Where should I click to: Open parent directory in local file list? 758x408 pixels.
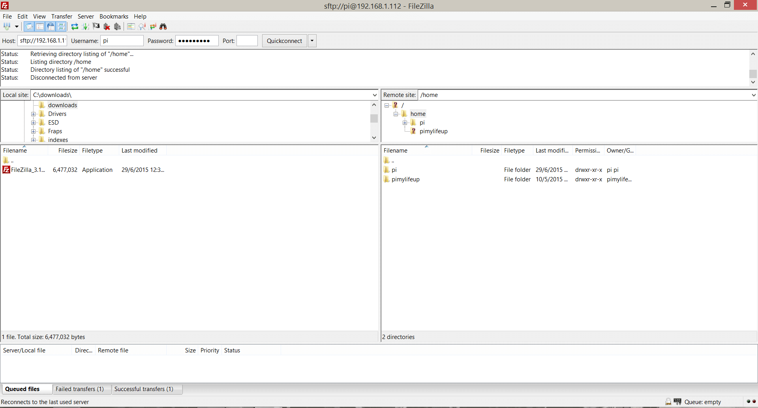(x=8, y=160)
